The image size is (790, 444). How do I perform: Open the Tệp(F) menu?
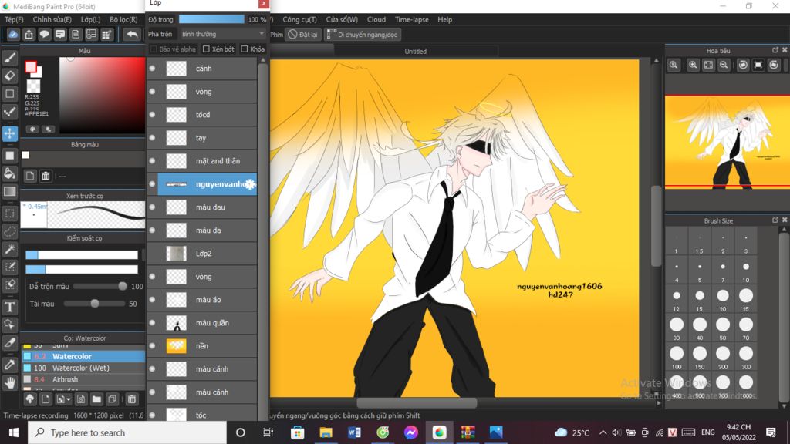[x=14, y=19]
